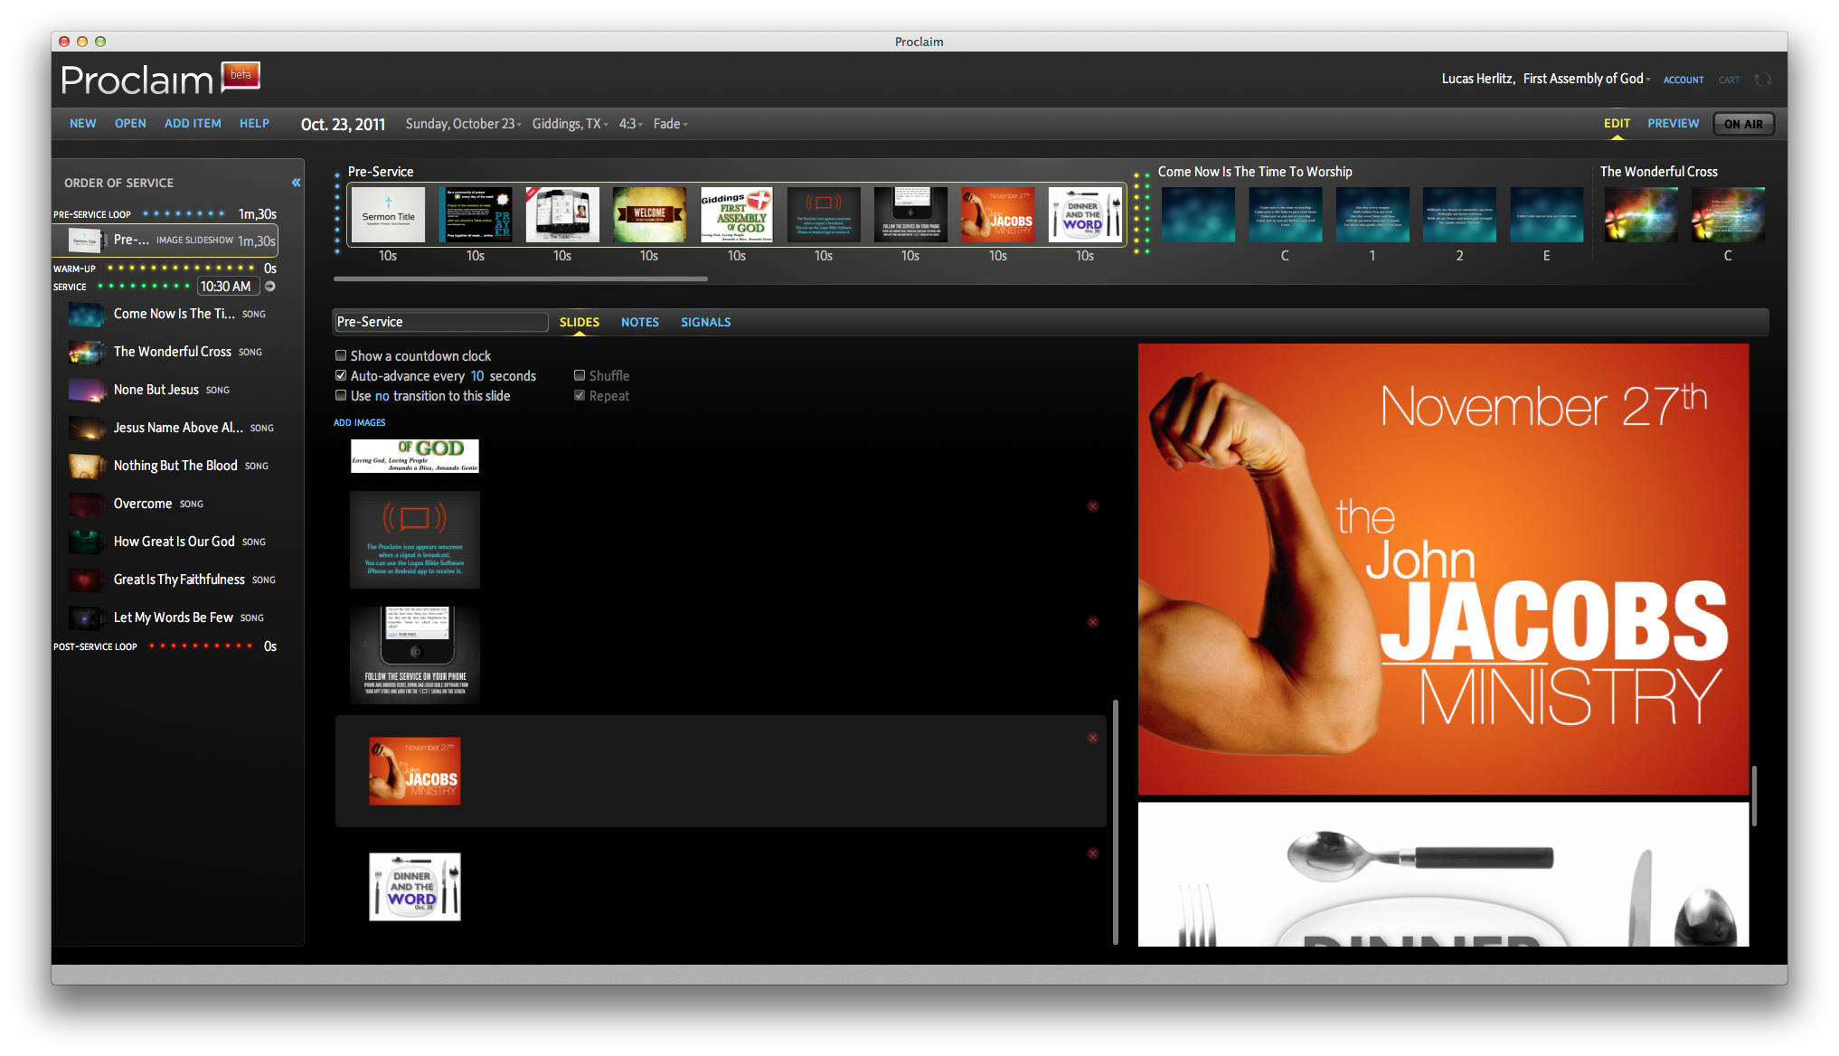Check the Shuffle option
Image resolution: width=1839 pixels, height=1056 pixels.
tap(580, 376)
